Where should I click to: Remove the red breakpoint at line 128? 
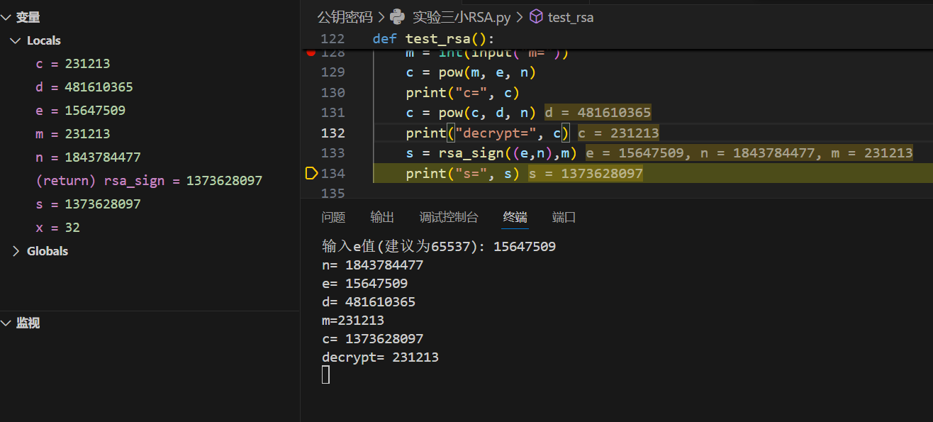point(311,52)
